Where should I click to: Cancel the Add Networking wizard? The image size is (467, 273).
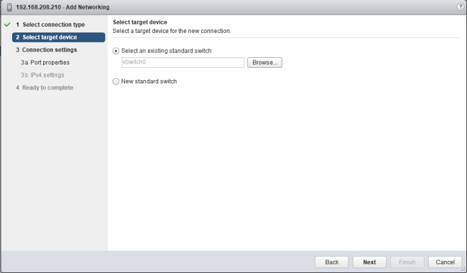[x=445, y=262]
